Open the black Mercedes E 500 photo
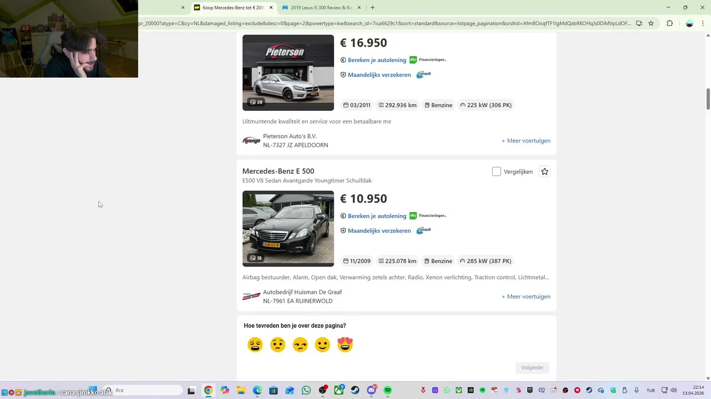 tap(288, 228)
